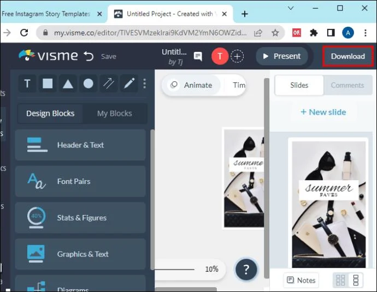Switch to list view of slides
The image size is (377, 292).
coord(356,280)
